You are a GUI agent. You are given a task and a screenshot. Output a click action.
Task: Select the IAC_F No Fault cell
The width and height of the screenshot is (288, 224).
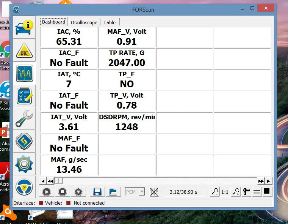coord(69,59)
